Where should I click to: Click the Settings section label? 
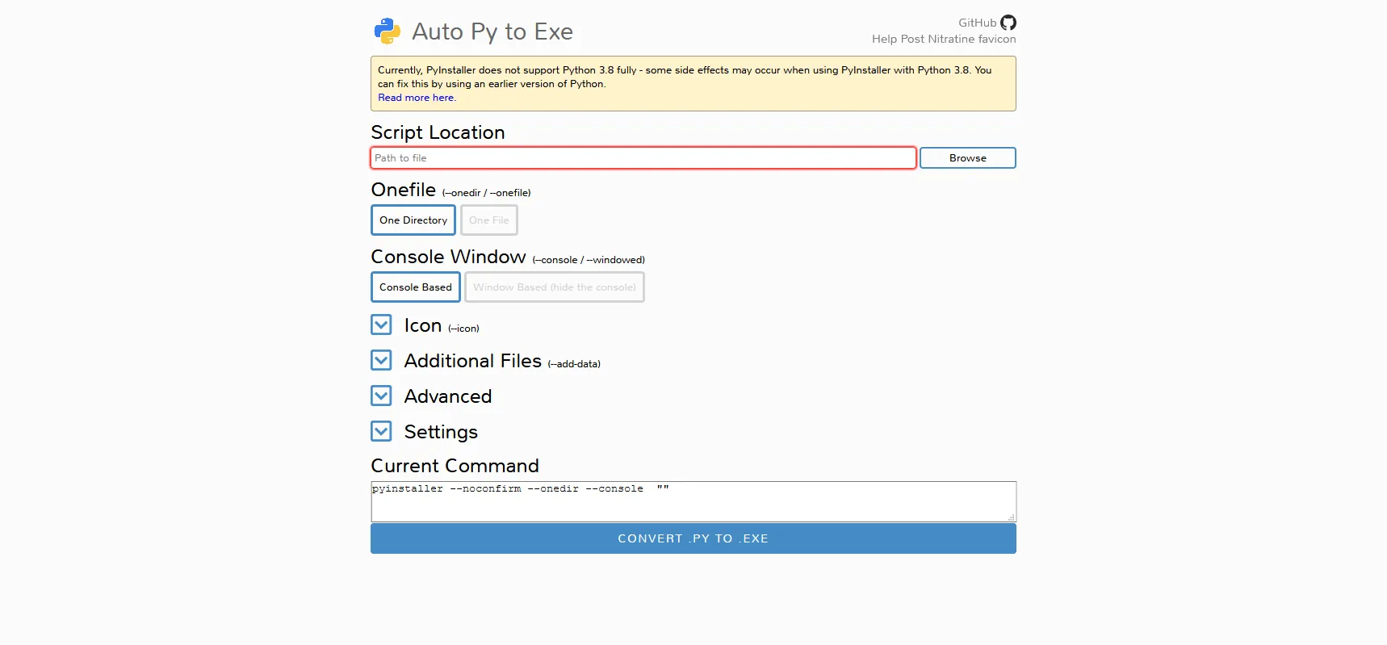click(441, 432)
